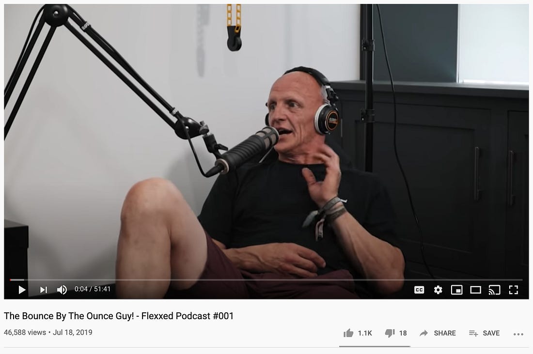Click the add-to-playlist icon
Viewport: 533px width, 354px height.
coord(473,333)
